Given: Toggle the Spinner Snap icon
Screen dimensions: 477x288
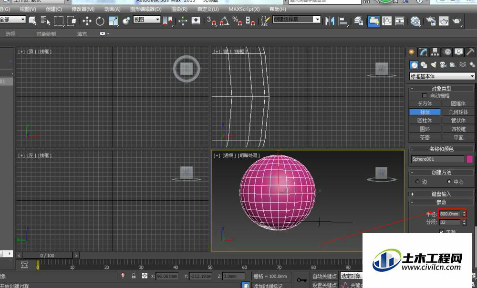Looking at the screenshot, I should click(250, 21).
